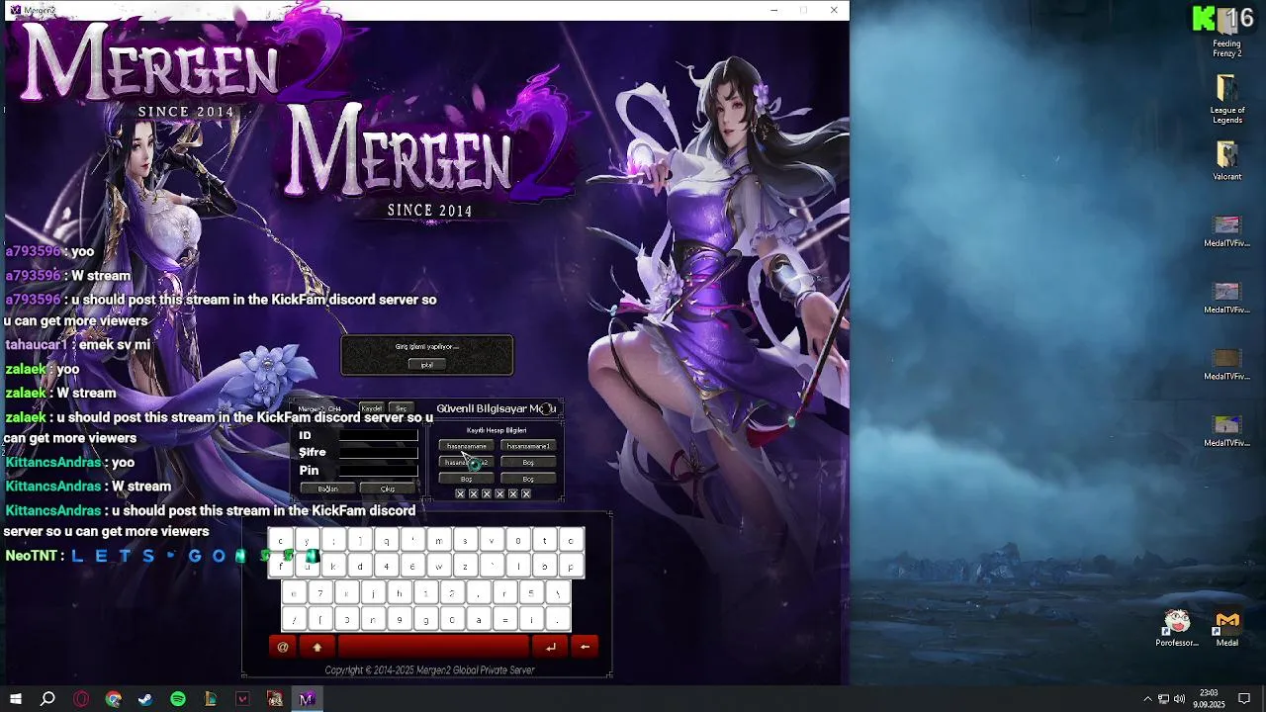Open League of Legends desktop folder

pyautogui.click(x=1226, y=100)
